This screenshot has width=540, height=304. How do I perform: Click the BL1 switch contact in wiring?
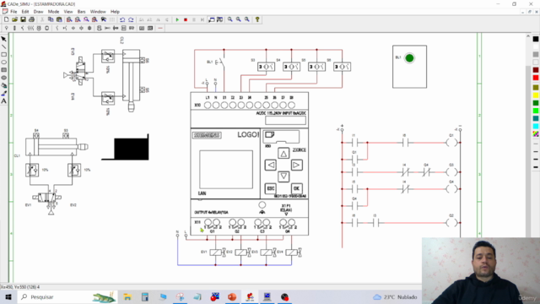[220, 62]
